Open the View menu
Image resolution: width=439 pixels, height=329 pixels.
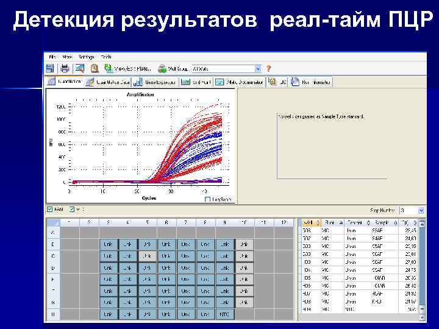(x=67, y=57)
